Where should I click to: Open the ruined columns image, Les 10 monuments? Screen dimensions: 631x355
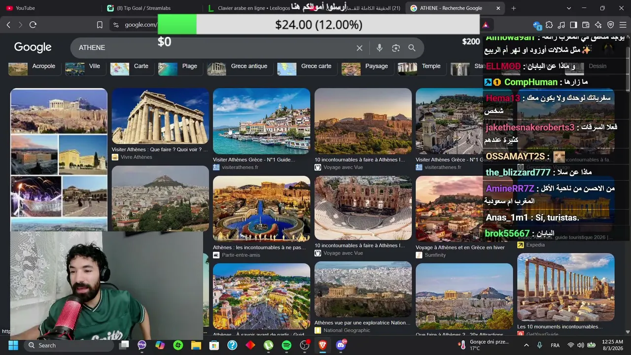click(566, 287)
